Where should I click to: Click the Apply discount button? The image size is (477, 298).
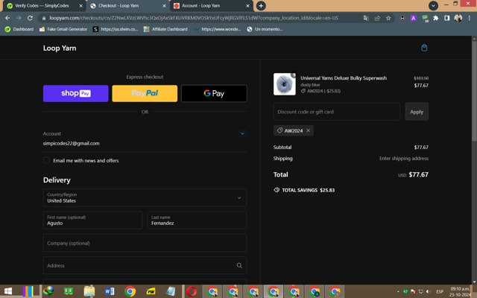tap(417, 112)
